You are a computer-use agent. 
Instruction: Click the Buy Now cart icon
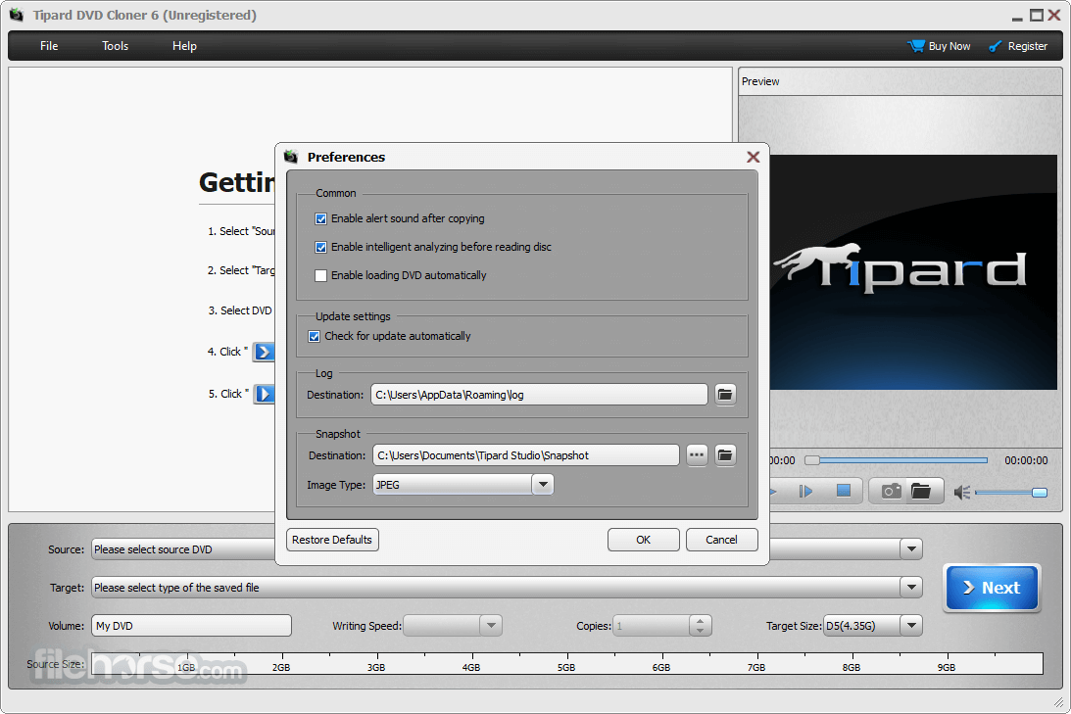[915, 46]
